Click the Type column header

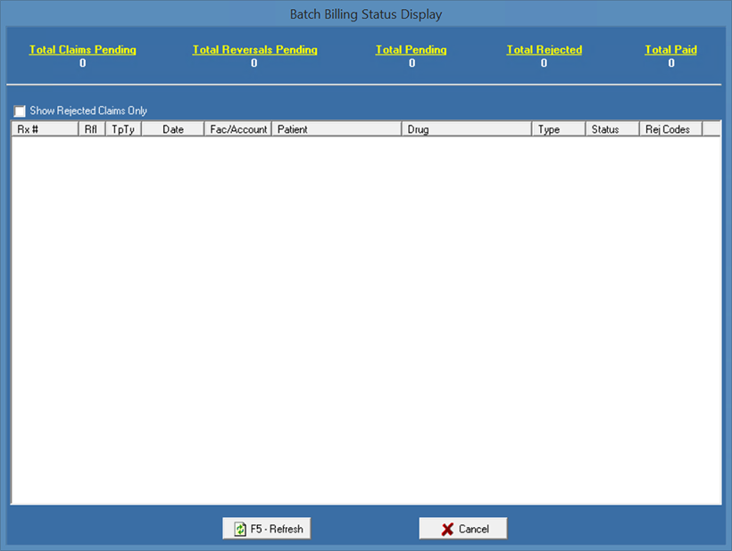[558, 129]
